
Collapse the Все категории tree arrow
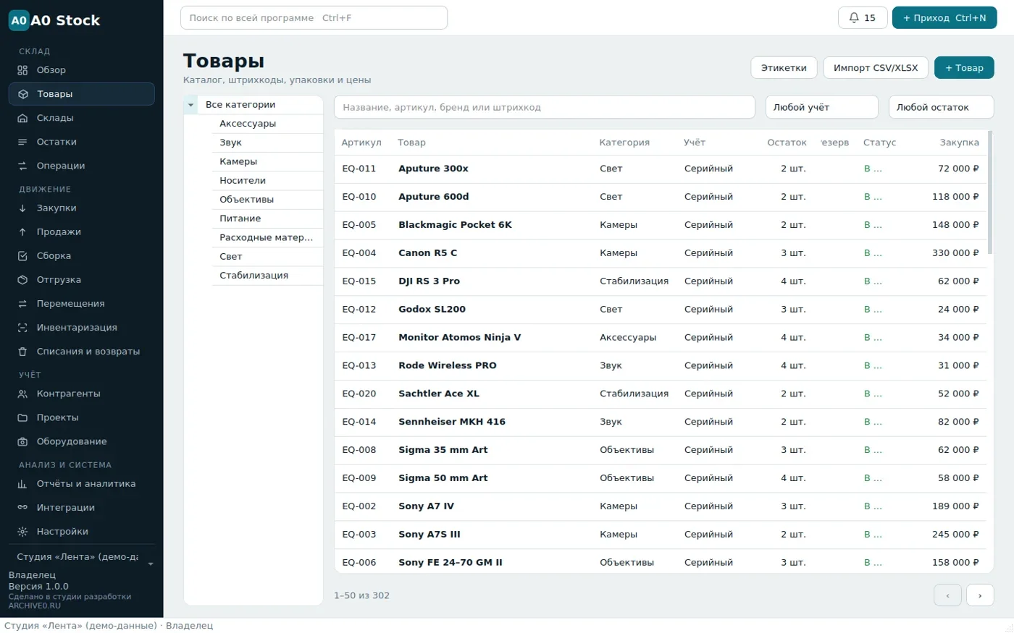click(x=190, y=105)
